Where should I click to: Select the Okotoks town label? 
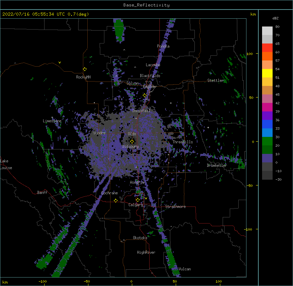click(140, 238)
